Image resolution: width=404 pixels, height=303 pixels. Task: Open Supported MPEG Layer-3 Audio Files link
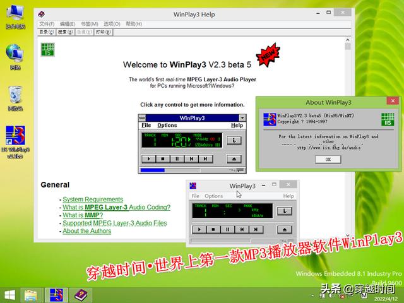115,223
